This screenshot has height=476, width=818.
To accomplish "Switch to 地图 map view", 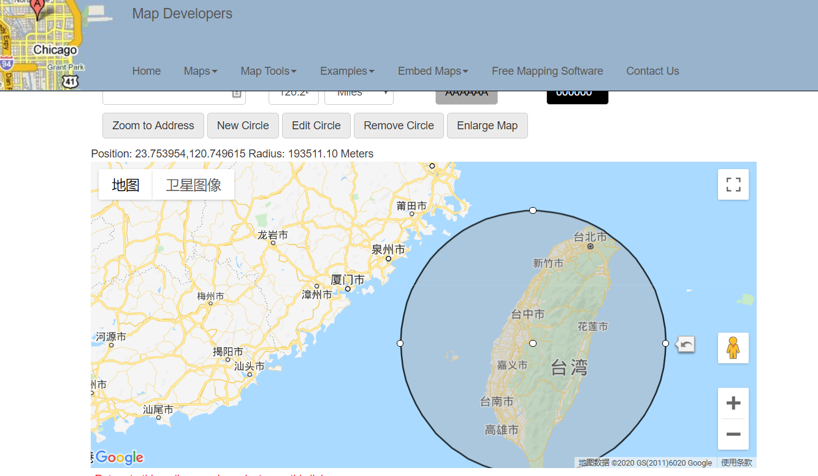I will coord(126,185).
